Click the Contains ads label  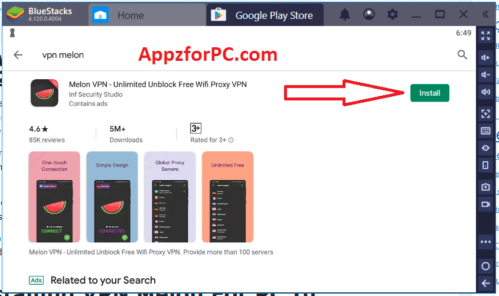(x=88, y=104)
